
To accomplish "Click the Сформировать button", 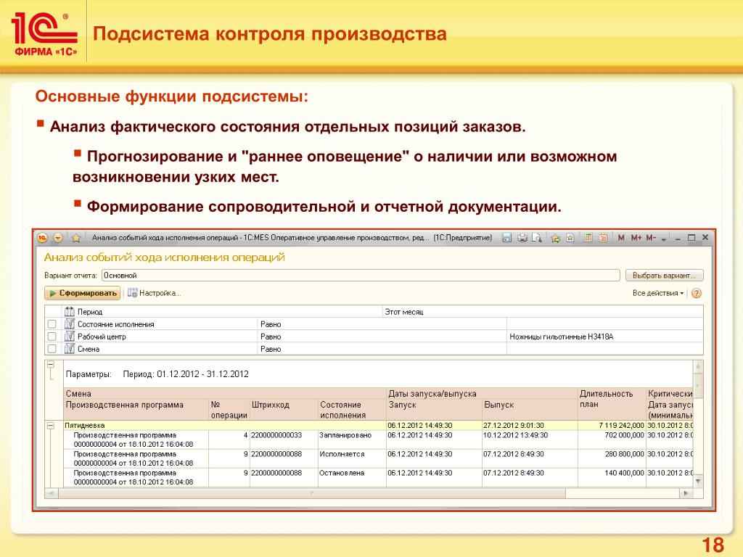I will point(83,293).
